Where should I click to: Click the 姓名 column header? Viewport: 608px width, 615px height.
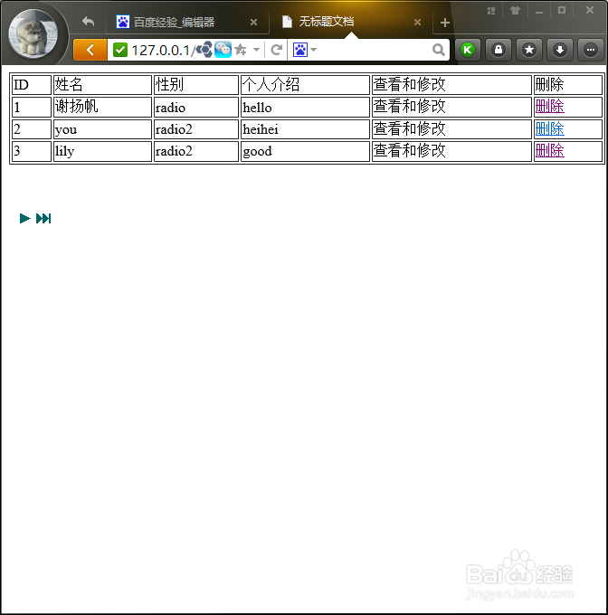102,85
